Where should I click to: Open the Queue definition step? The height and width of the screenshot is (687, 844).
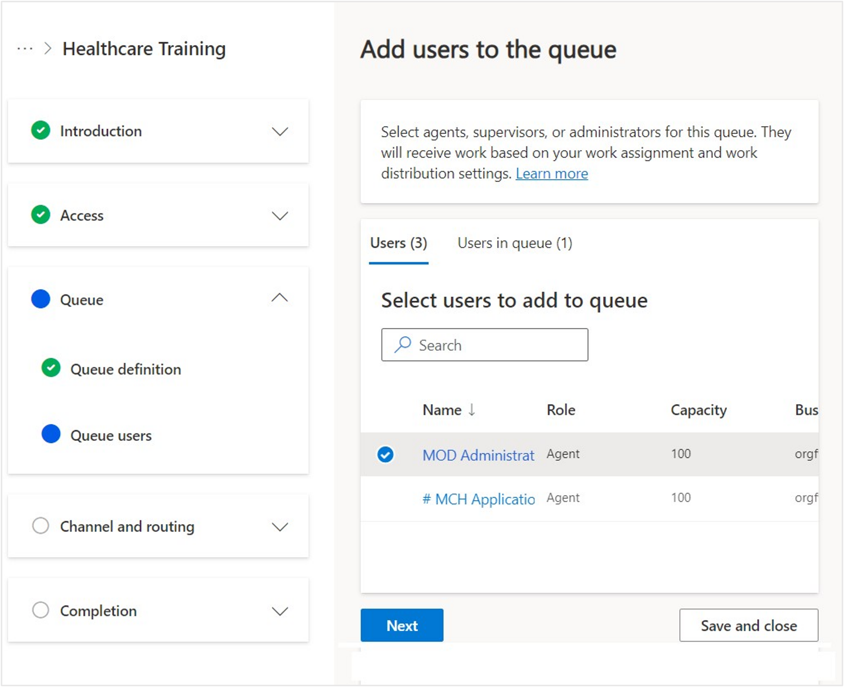tap(126, 369)
